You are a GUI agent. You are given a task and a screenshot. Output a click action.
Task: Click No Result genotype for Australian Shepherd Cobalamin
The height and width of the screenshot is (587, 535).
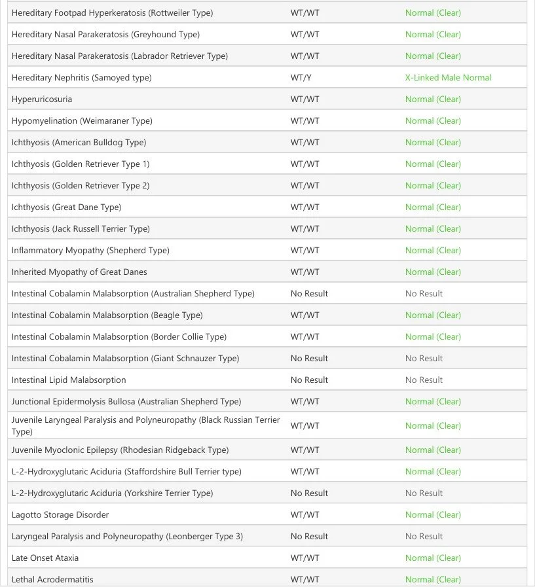309,293
